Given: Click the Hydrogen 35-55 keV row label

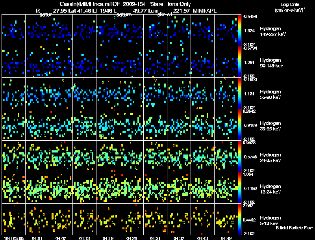Looking at the screenshot, I should tap(270, 126).
